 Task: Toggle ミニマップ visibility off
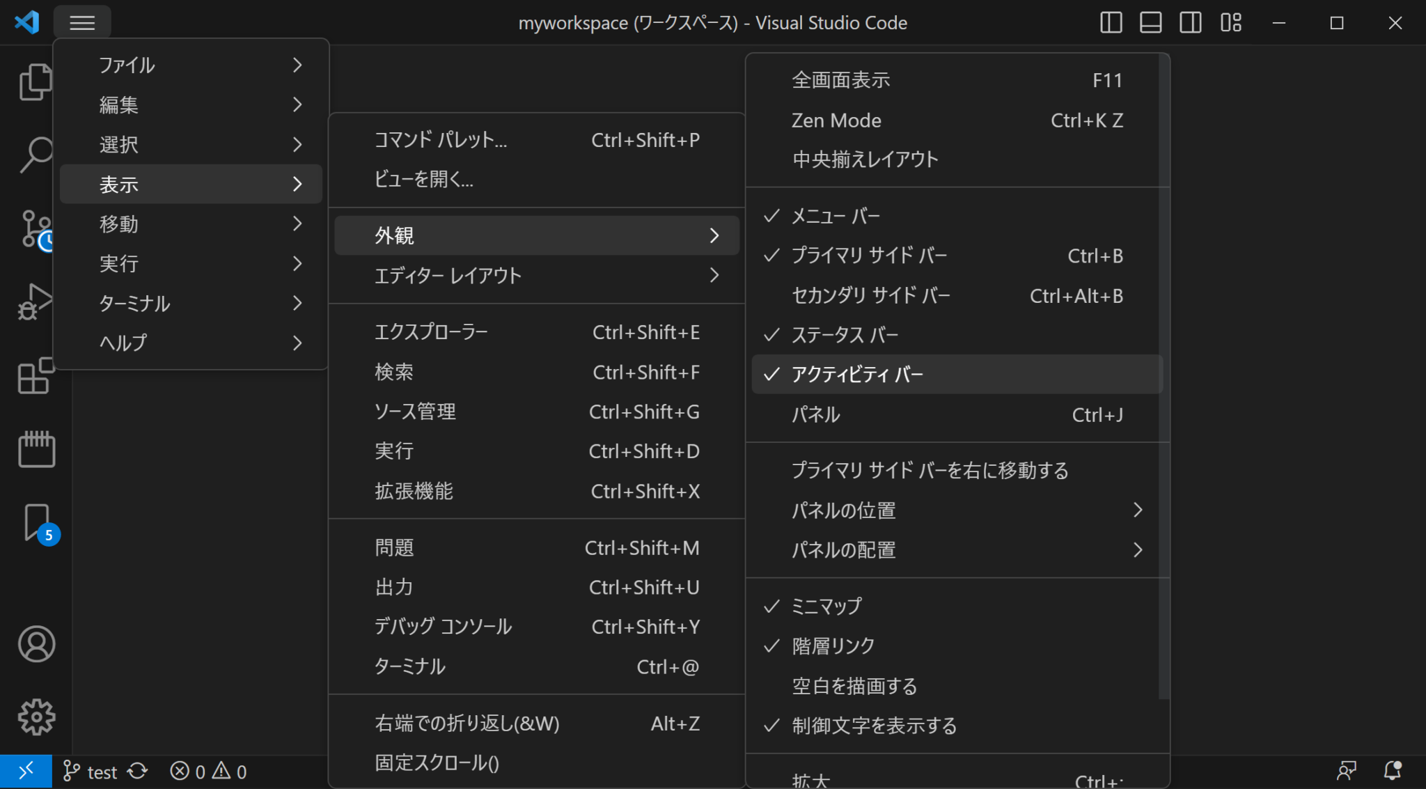click(826, 605)
